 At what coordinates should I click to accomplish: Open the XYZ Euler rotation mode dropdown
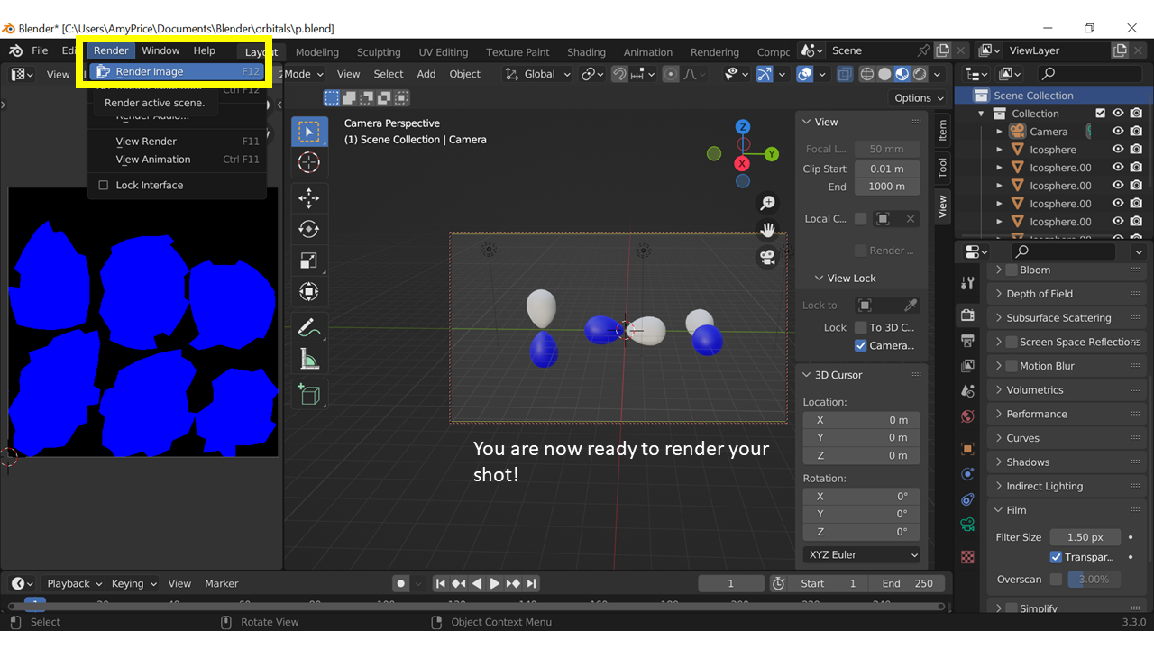(861, 555)
